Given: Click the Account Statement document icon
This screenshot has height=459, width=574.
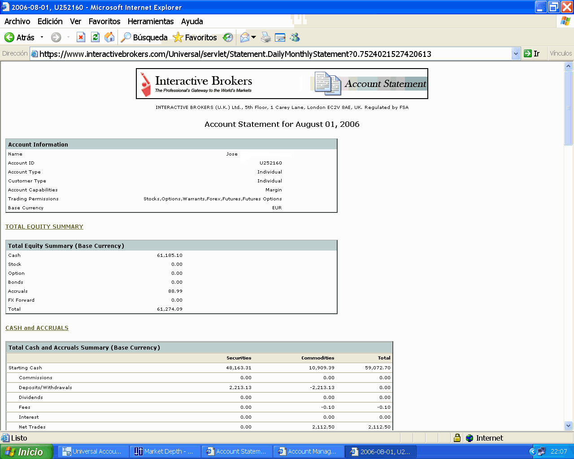Looking at the screenshot, I should click(x=328, y=83).
